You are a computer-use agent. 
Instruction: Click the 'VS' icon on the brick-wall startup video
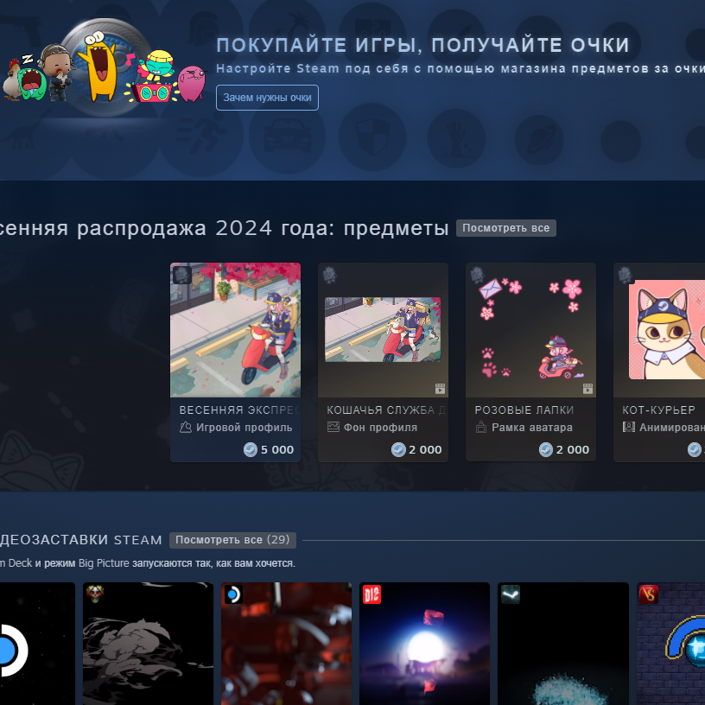[x=649, y=594]
